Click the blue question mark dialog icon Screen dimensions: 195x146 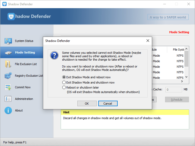point(54,55)
